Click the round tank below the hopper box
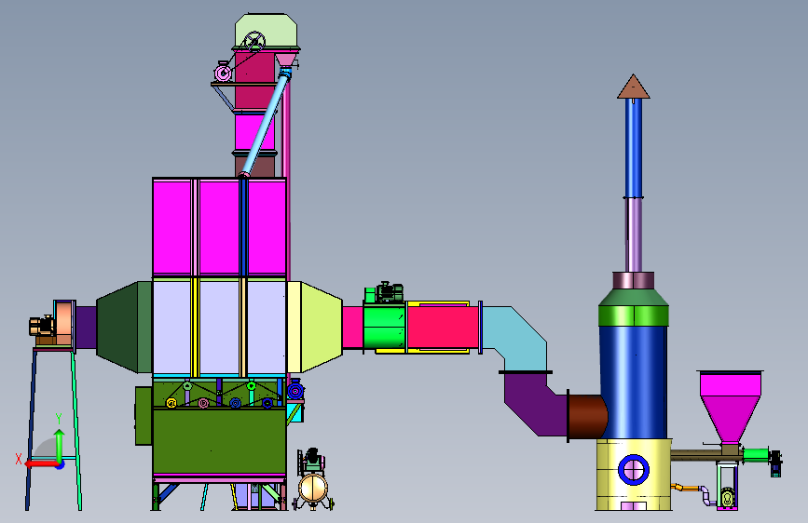 click(313, 488)
